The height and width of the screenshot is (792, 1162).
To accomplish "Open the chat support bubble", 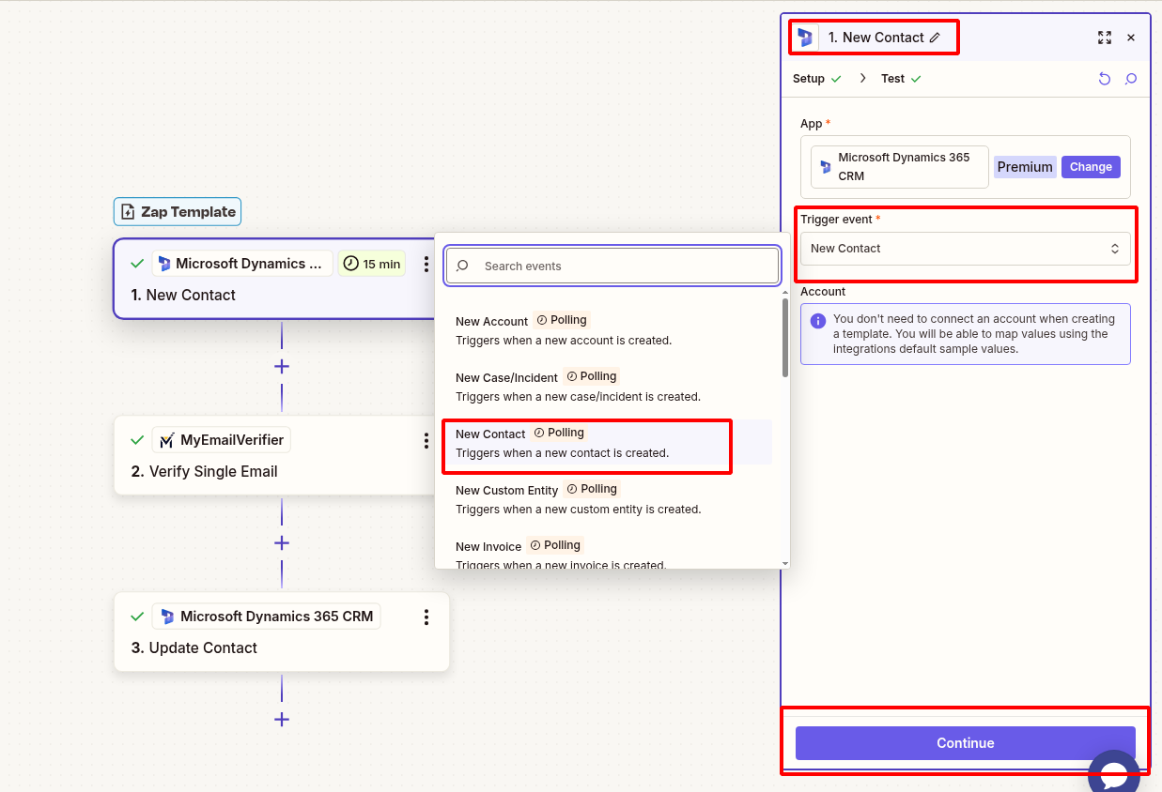I will click(1114, 772).
